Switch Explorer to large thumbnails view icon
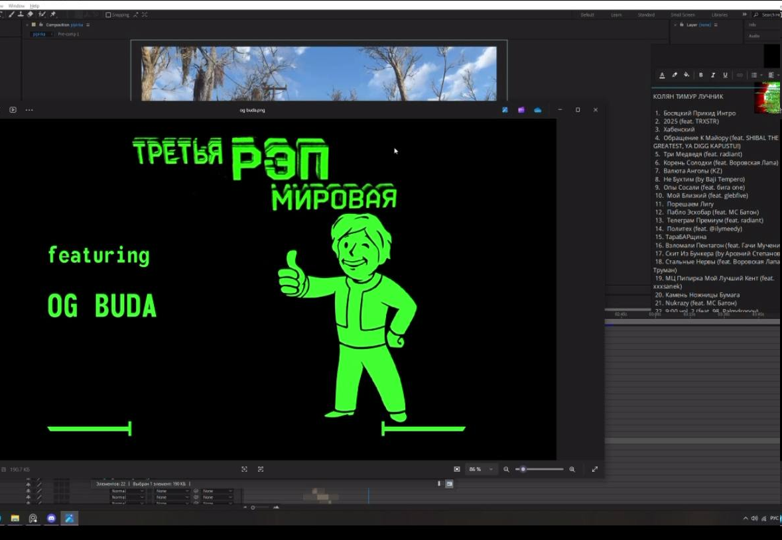Viewport: 782px width, 540px height. (449, 484)
